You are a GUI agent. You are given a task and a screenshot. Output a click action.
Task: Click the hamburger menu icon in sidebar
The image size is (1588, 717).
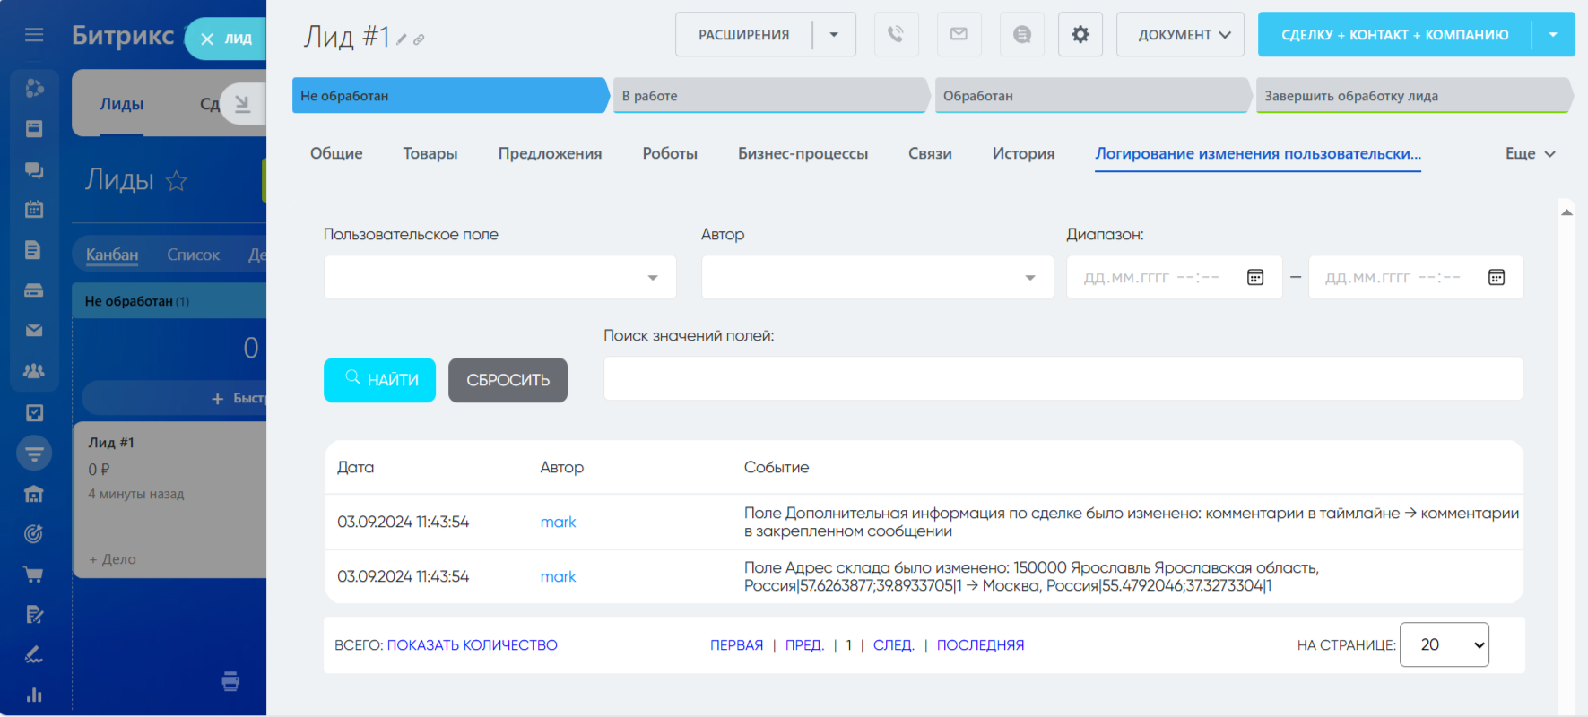click(34, 35)
